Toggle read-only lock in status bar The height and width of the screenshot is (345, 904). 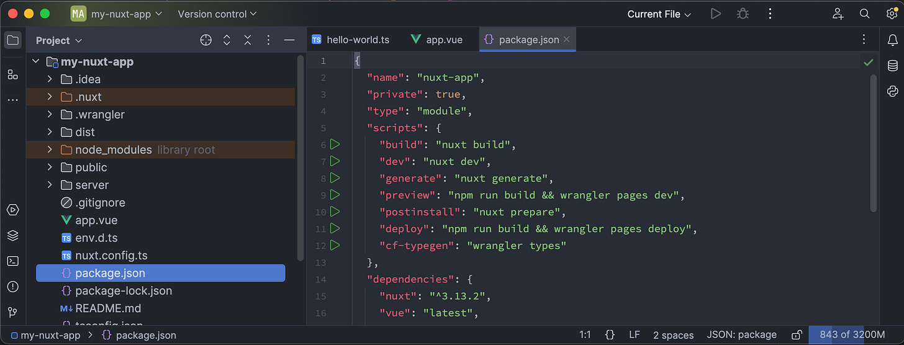797,335
